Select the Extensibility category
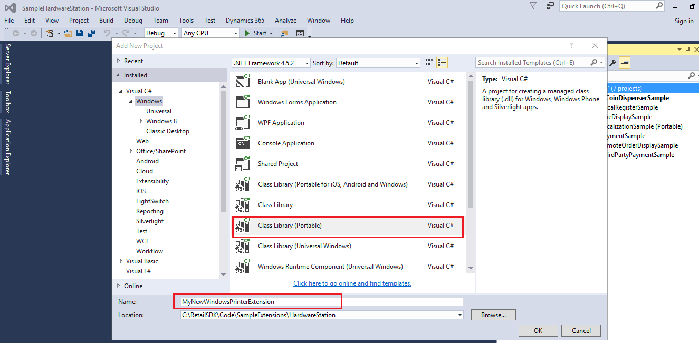This screenshot has height=343, width=699. tap(152, 181)
